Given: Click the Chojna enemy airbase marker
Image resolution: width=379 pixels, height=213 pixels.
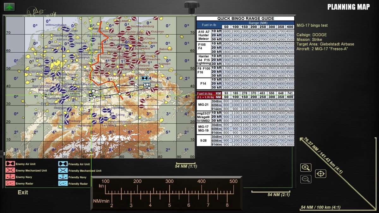Looking at the screenshot, I should point(141,39).
